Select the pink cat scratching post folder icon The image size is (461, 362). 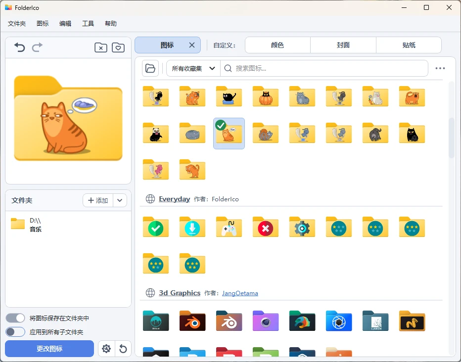[x=156, y=170]
